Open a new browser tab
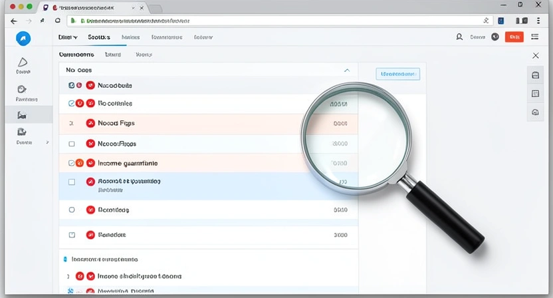Screen dimensions: 553x298 pos(156,8)
